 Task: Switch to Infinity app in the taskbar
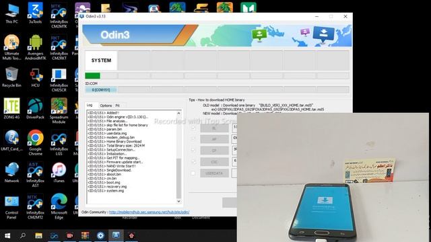coord(54,236)
